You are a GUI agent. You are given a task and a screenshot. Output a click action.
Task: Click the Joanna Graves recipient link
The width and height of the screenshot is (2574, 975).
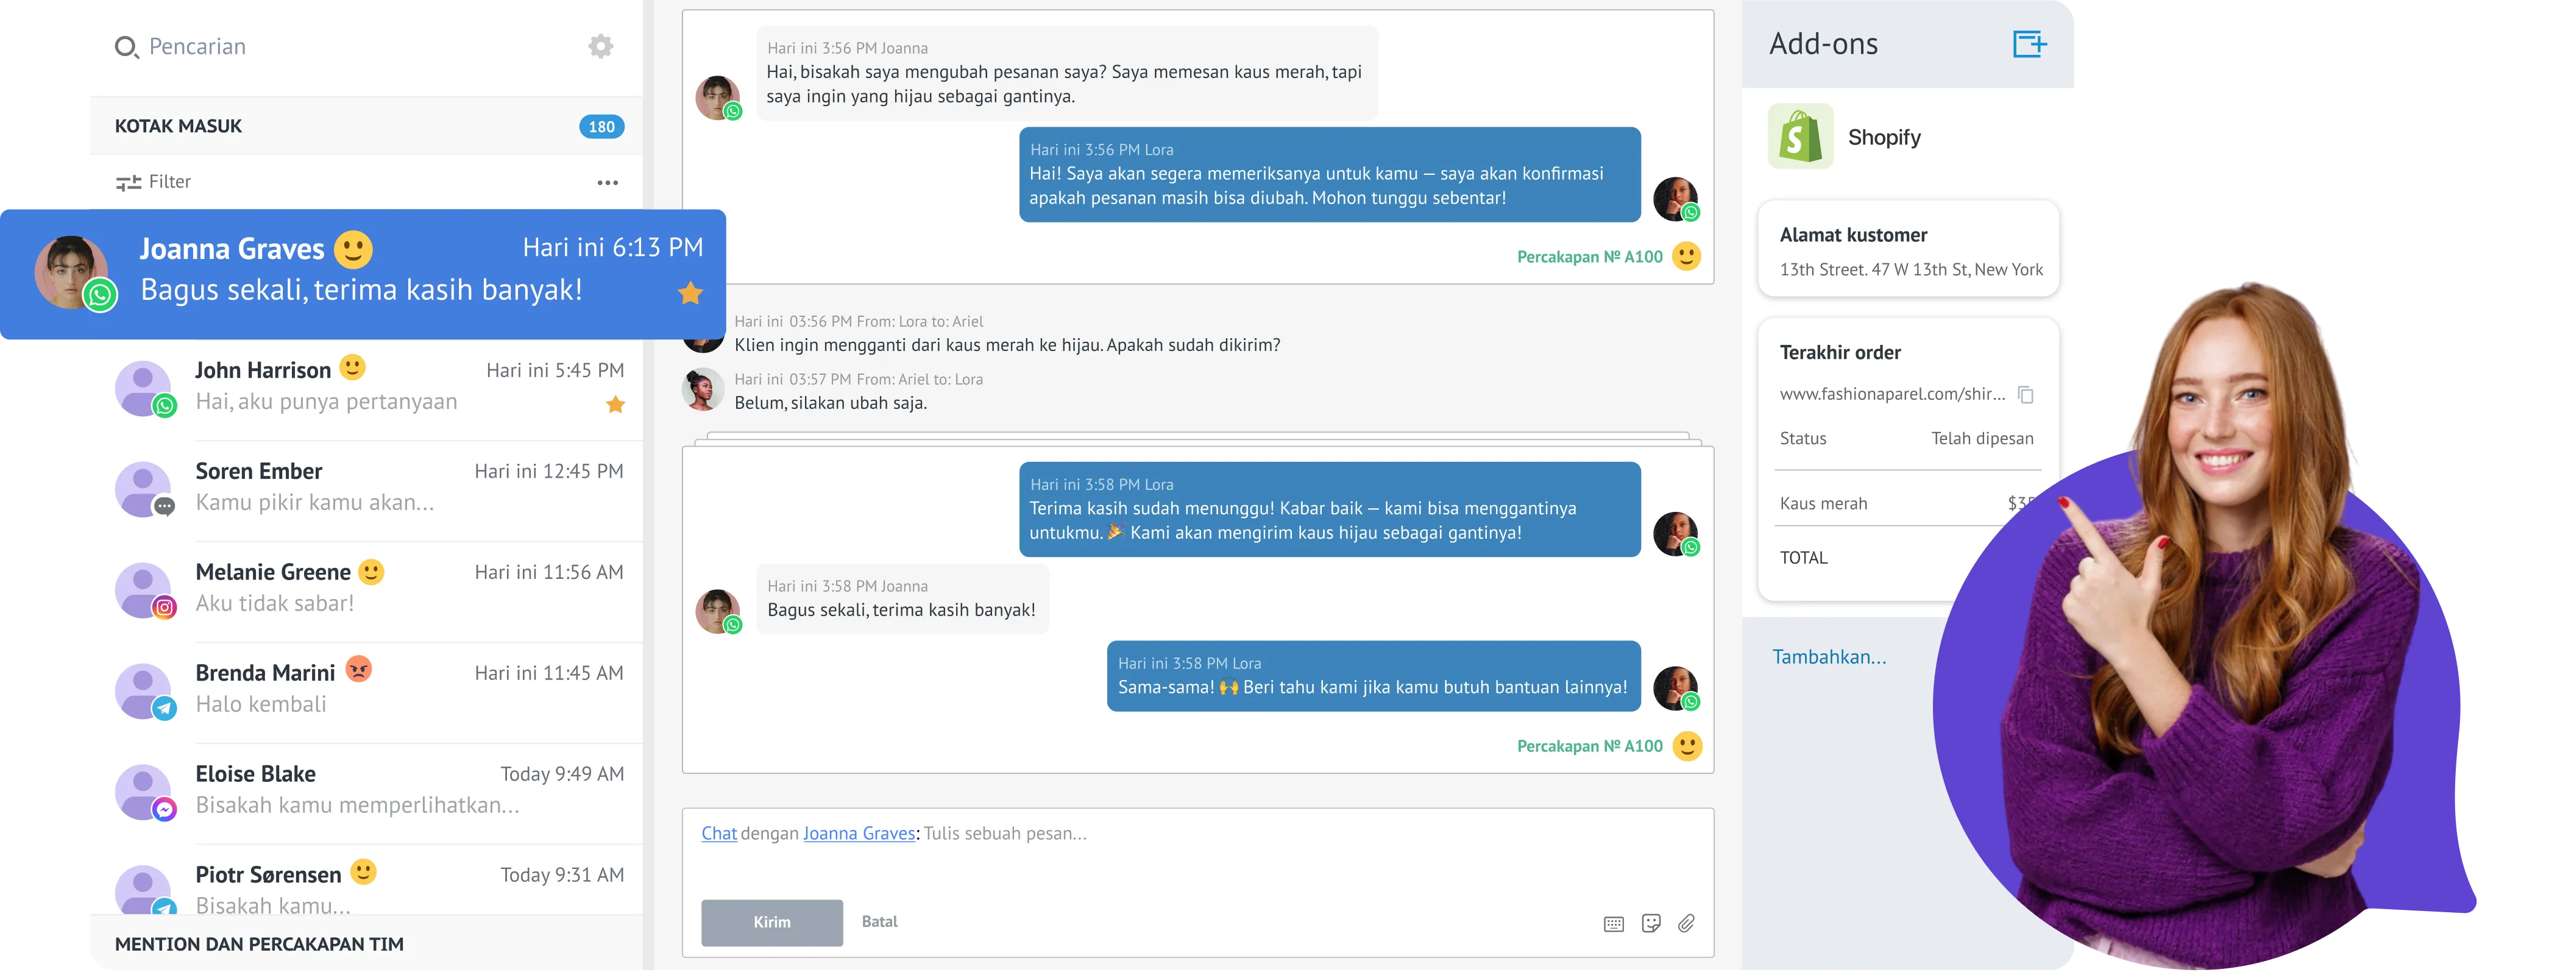coord(859,833)
